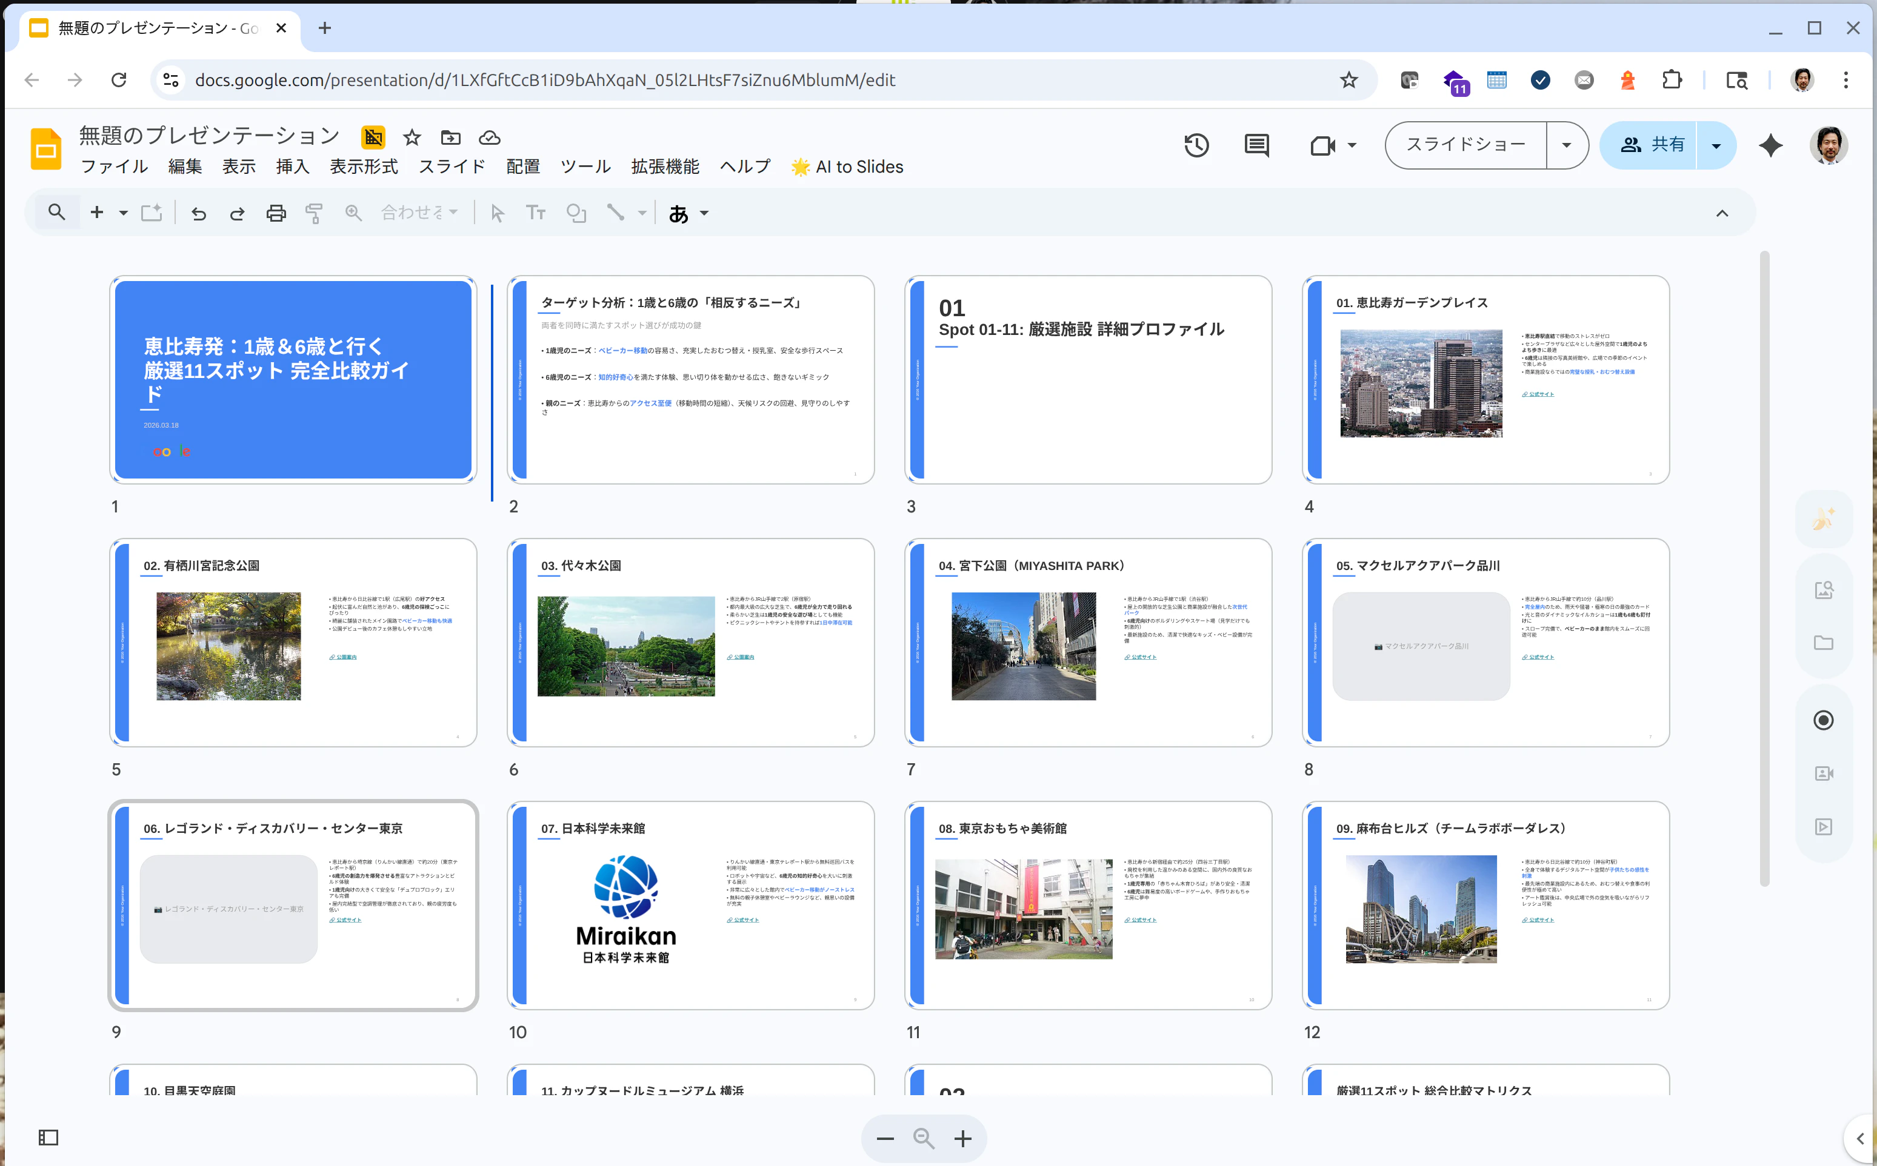
Task: Expand the あ input tools dropdown arrow
Action: tap(704, 214)
